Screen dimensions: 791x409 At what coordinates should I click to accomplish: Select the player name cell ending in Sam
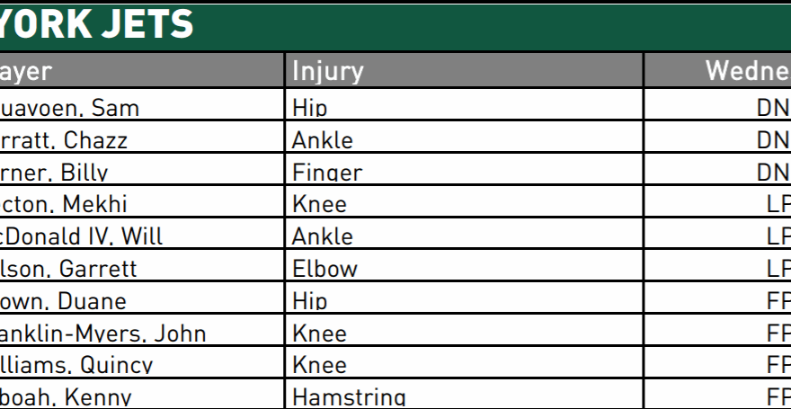click(69, 109)
